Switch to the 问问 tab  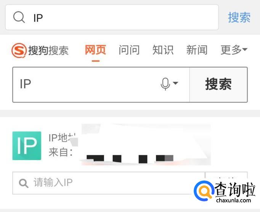(129, 50)
